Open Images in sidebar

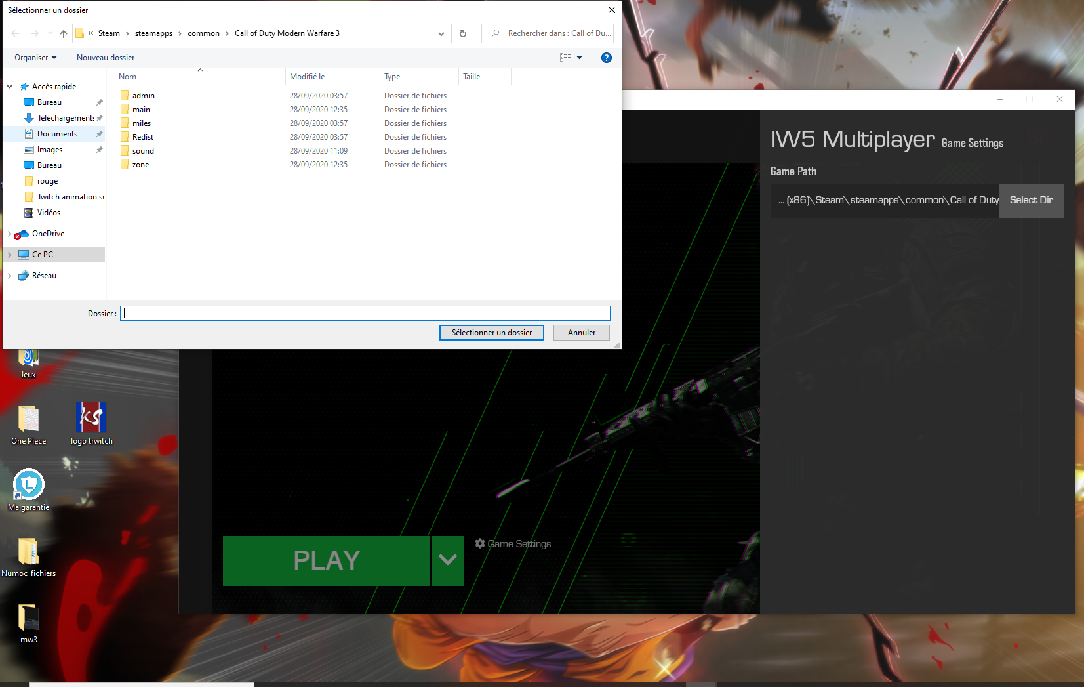[50, 150]
